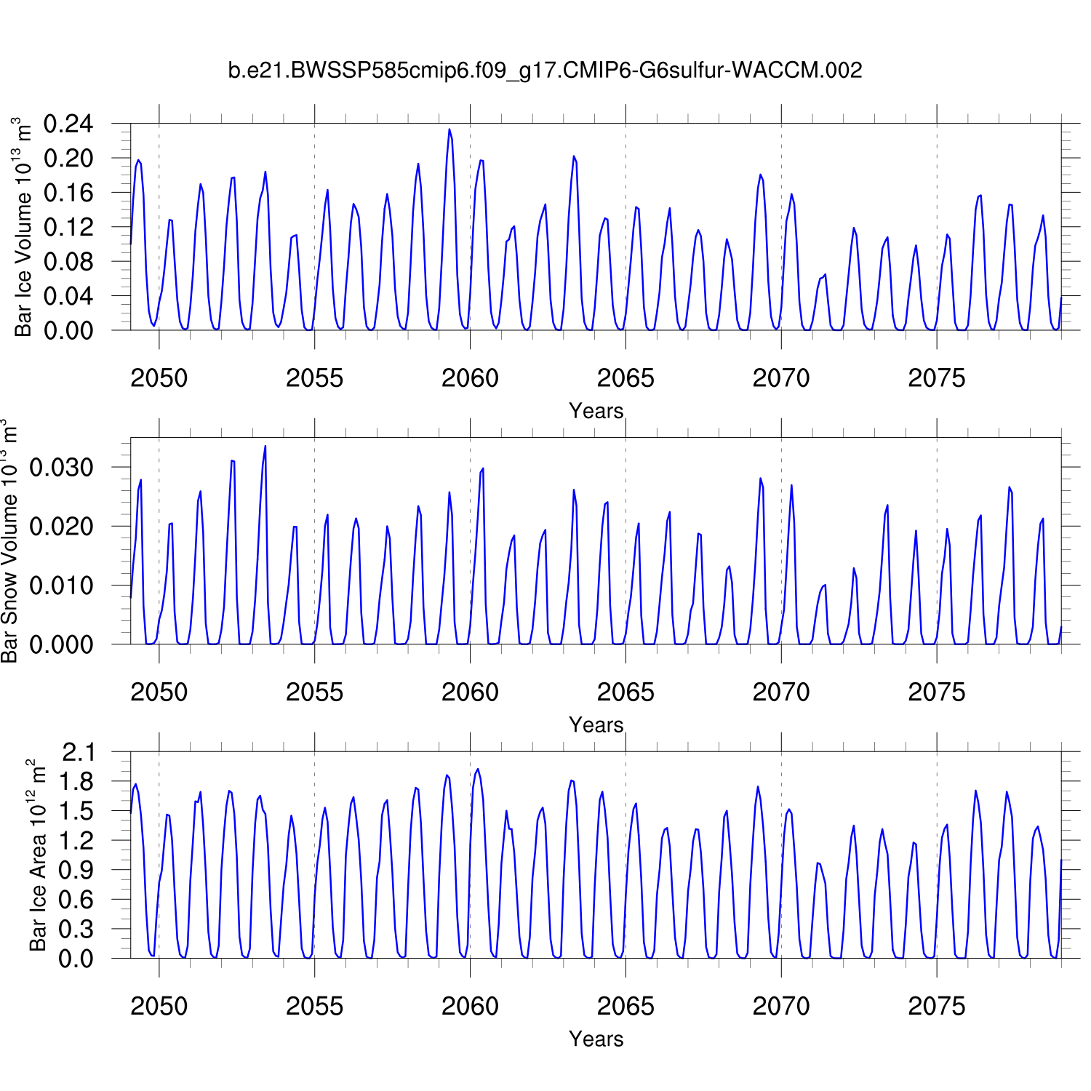This screenshot has height=1091, width=1091.
Task: Click the 0.030 value on snow volume axis
Action: 61,468
